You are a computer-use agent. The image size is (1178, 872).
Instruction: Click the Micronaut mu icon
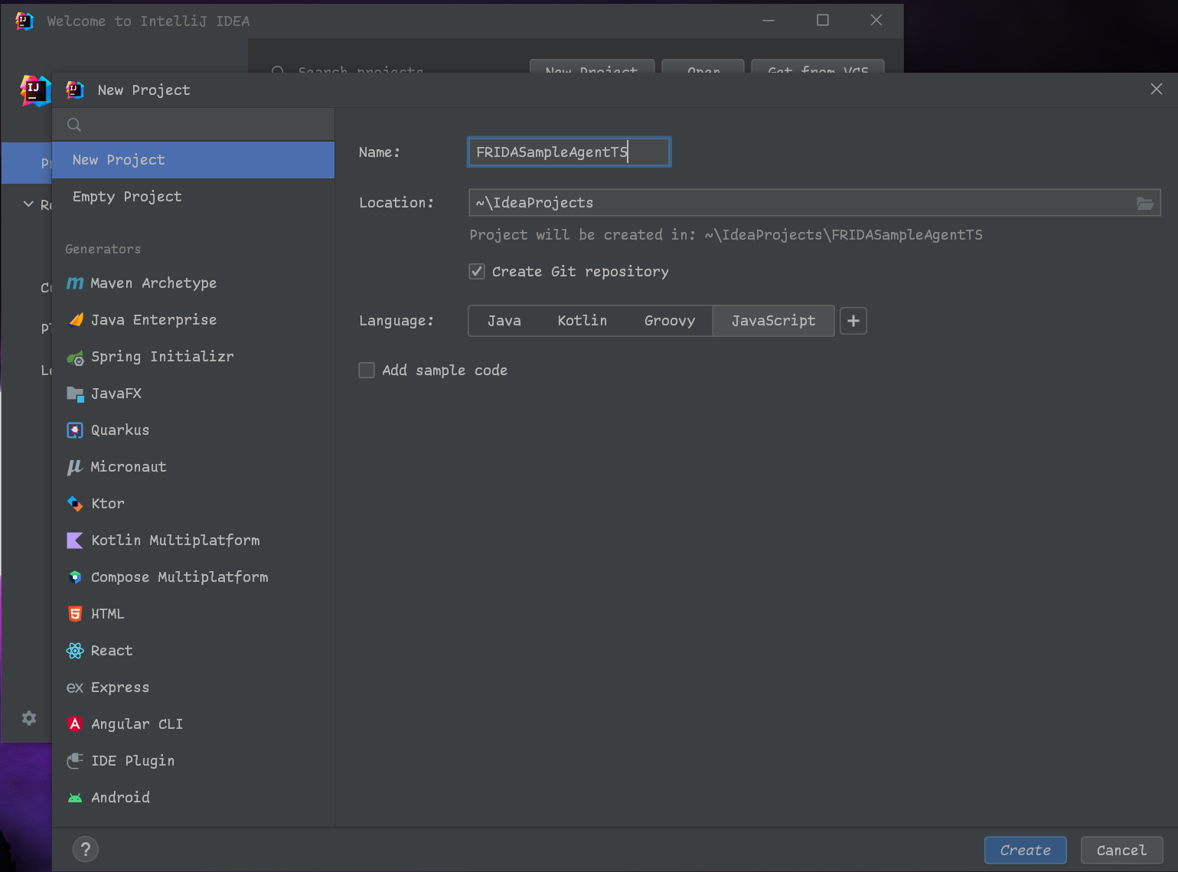75,467
